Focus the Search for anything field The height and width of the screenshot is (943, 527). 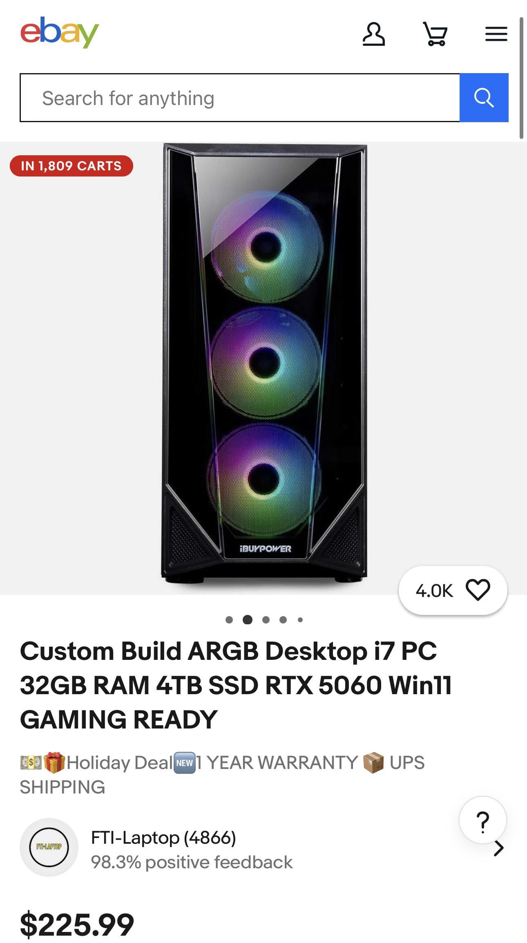[240, 98]
